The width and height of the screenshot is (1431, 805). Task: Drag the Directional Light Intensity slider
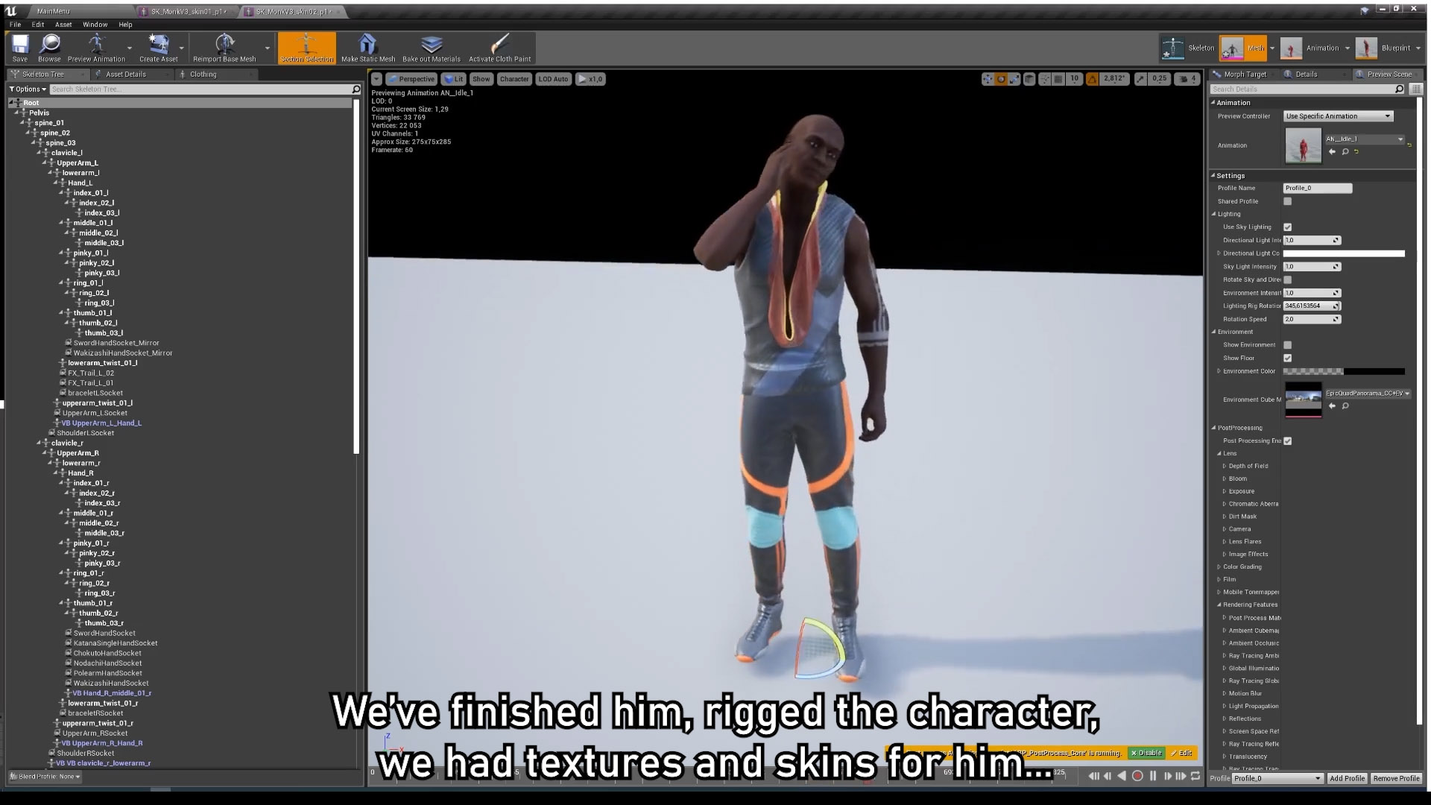(x=1310, y=240)
